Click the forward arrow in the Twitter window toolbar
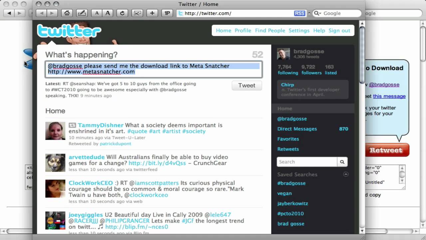426x240 pixels. (52, 13)
